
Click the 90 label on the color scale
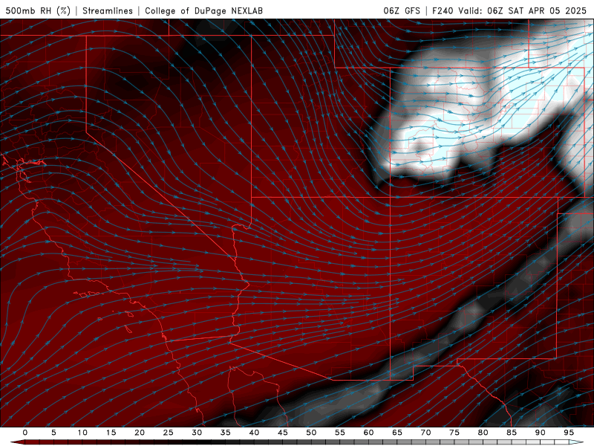[540, 433]
